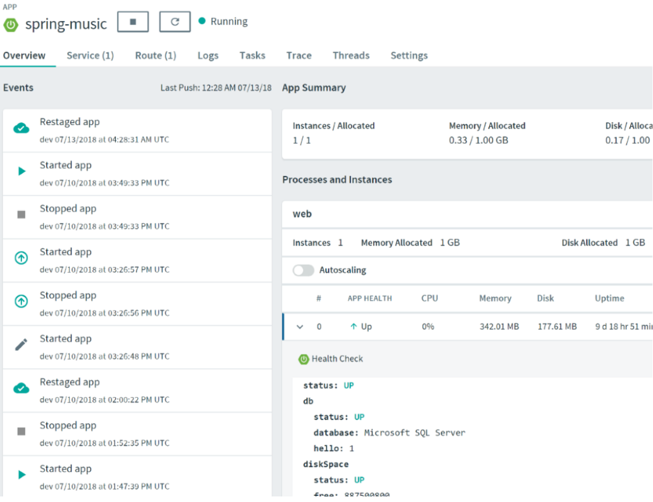Click the up-arrow icon on Started app event
This screenshot has height=502, width=653.
coord(21,258)
